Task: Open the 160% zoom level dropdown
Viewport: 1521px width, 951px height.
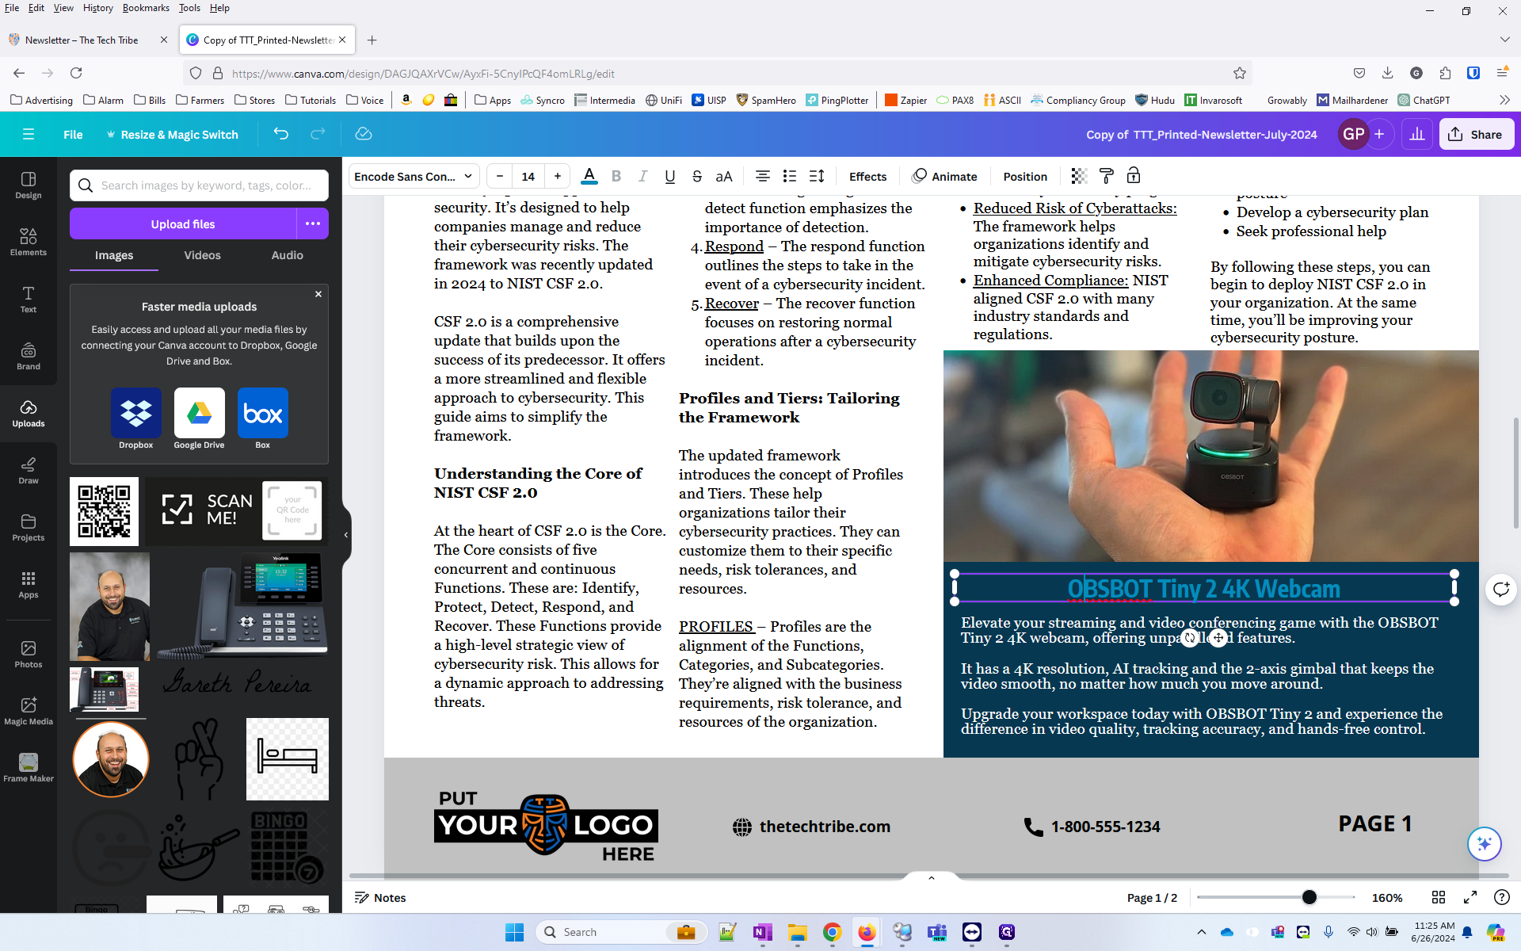Action: pos(1387,897)
